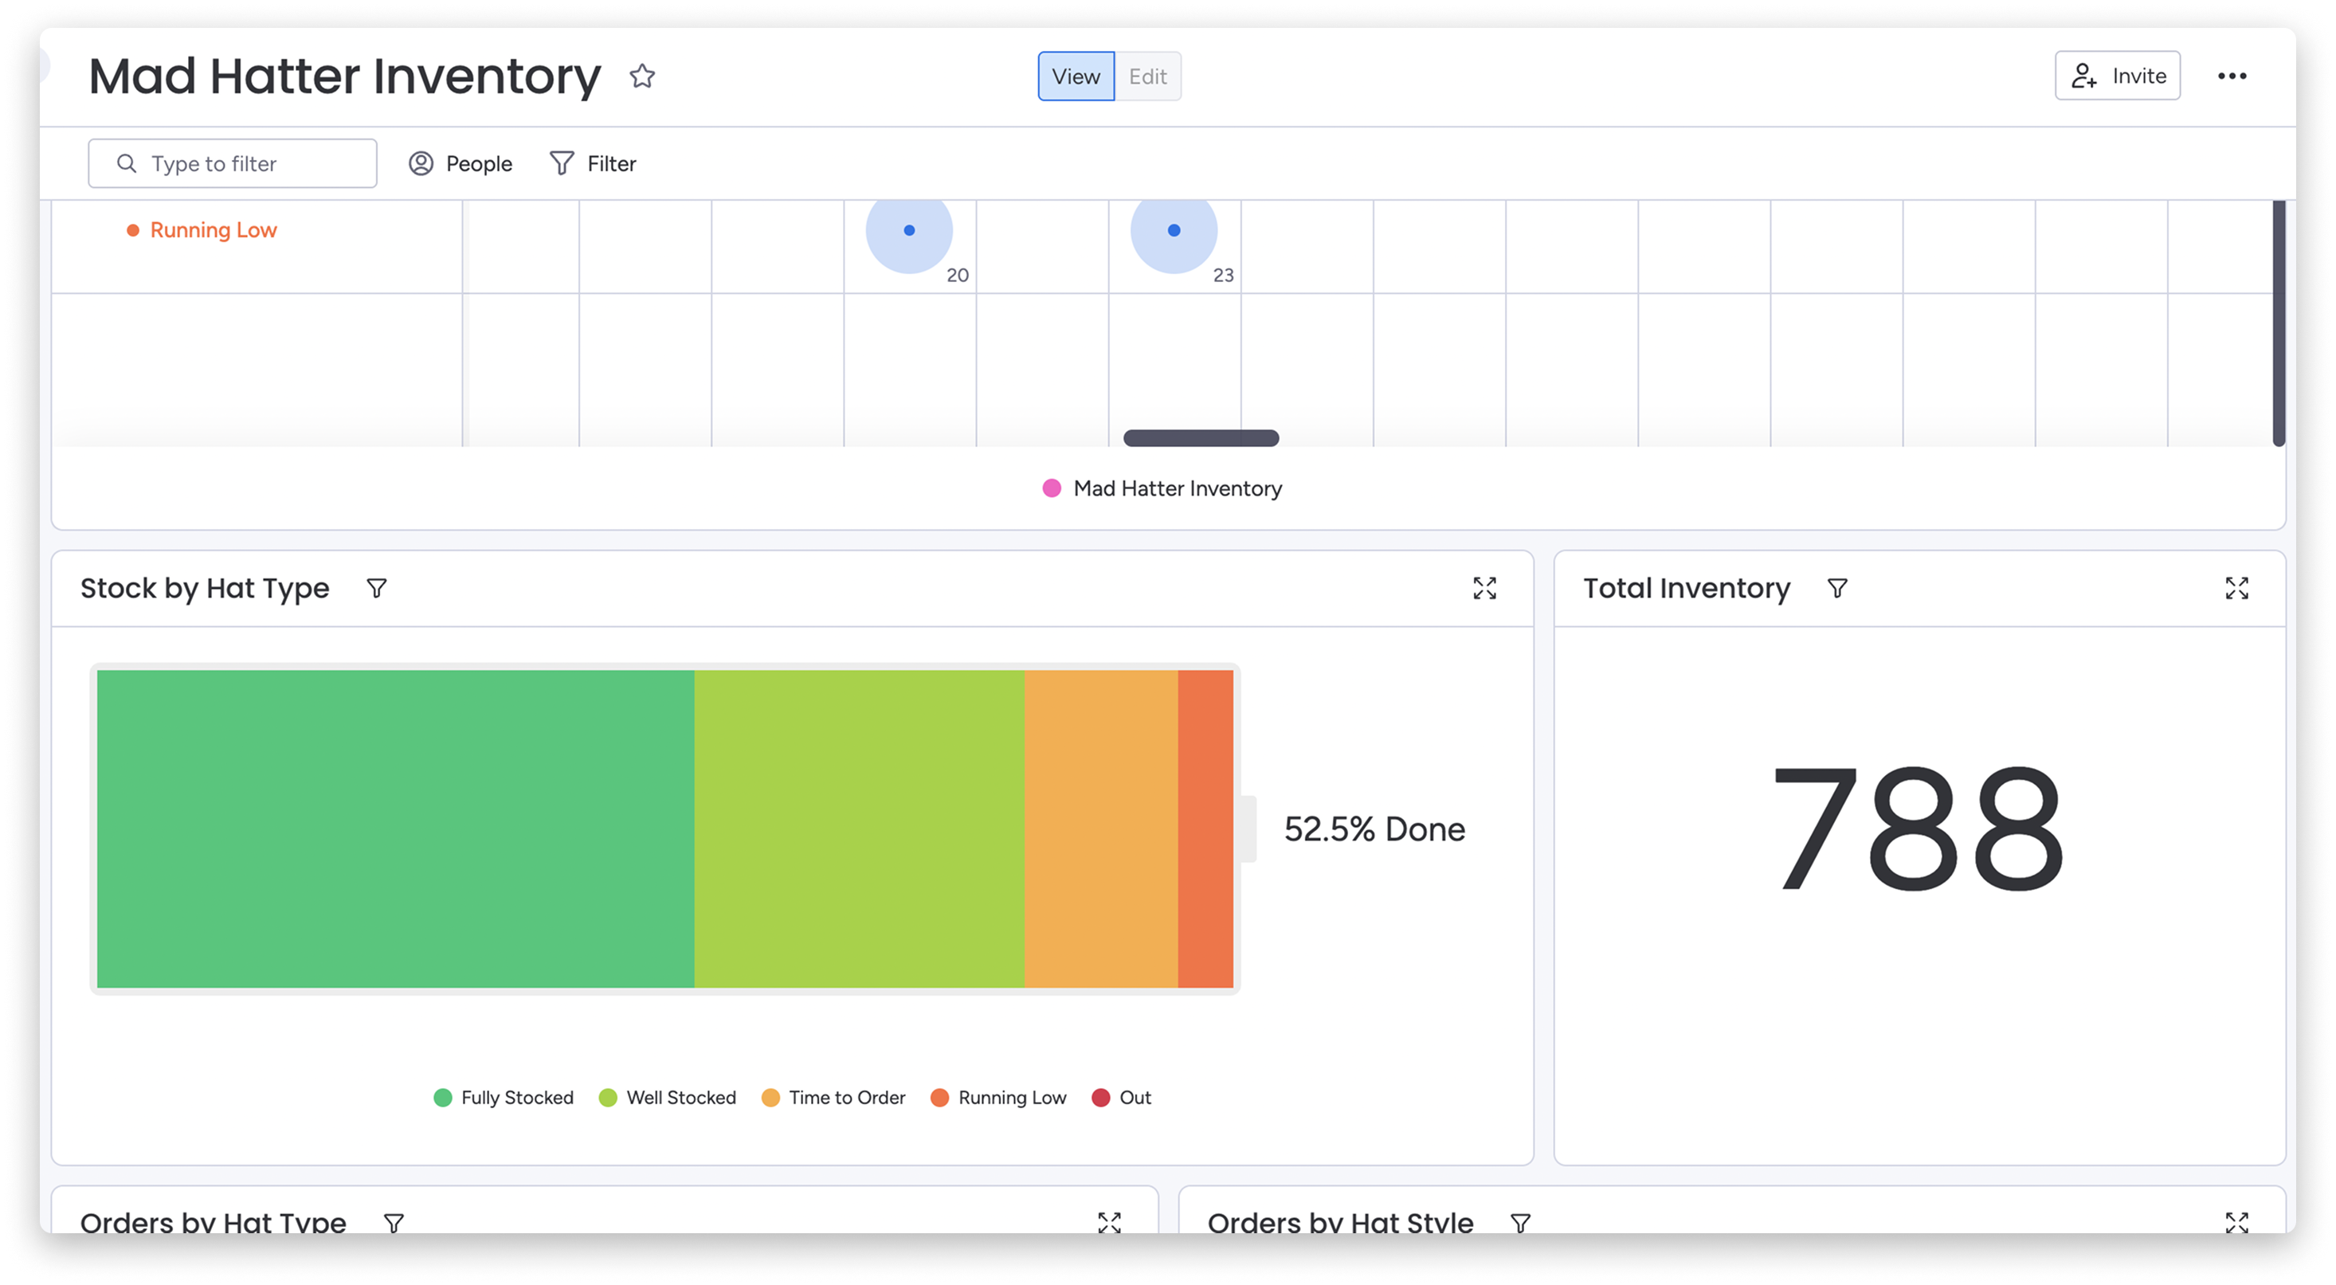Expand Stock by Hat Type widget to fullscreen

pos(1484,589)
